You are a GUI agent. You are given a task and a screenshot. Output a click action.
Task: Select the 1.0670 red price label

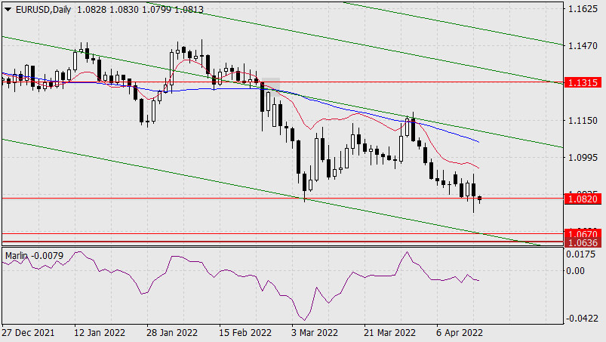point(583,233)
